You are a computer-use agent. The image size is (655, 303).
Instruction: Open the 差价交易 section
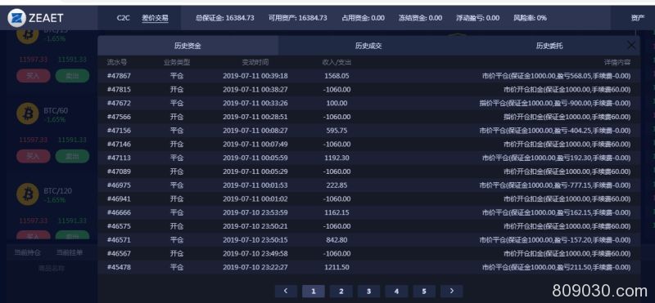click(155, 18)
